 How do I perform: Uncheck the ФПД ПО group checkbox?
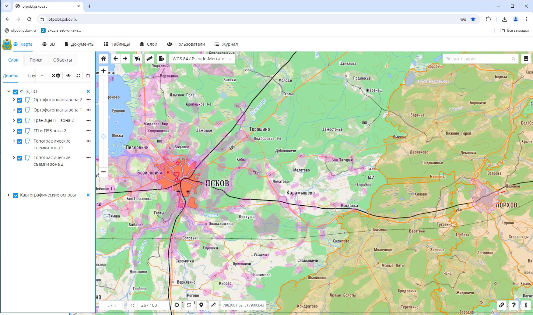[x=16, y=92]
